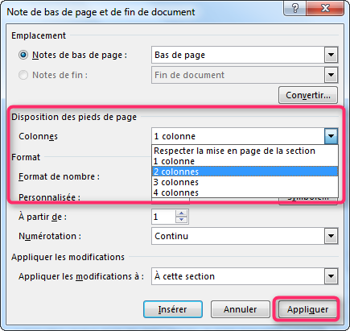Click the Convertir... button
The width and height of the screenshot is (350, 331).
308,95
